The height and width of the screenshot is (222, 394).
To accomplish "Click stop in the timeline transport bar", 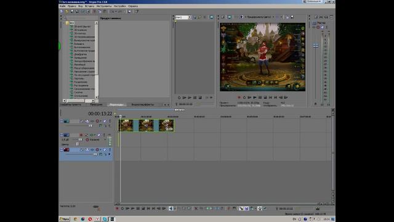I will pyautogui.click(x=143, y=208).
